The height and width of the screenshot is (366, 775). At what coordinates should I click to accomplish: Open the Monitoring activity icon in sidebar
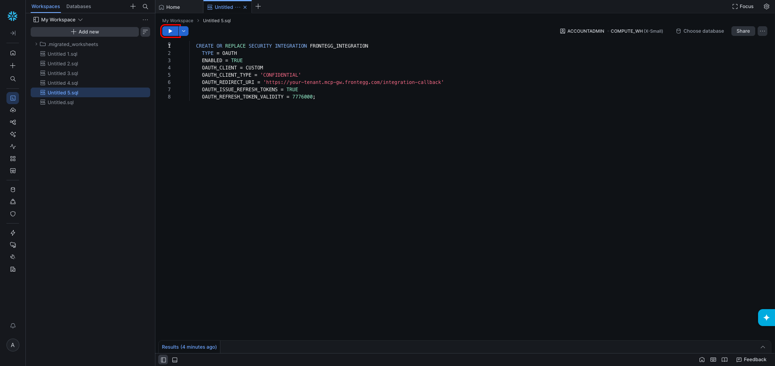(x=13, y=146)
